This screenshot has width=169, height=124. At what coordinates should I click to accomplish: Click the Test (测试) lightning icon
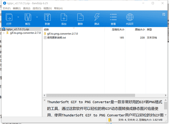tap(97, 17)
